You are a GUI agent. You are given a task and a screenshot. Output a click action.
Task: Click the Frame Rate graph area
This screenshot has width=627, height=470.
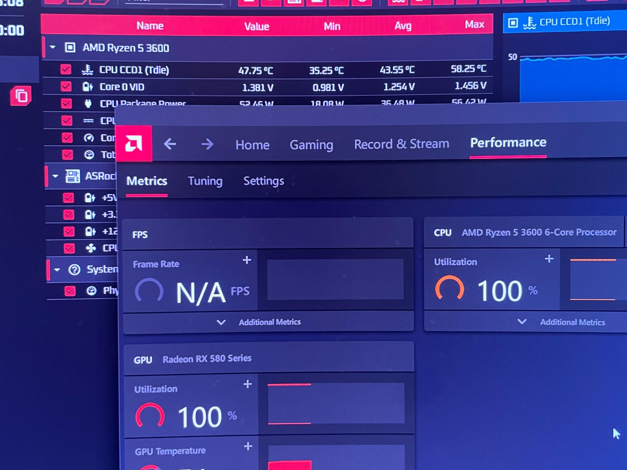coord(335,279)
